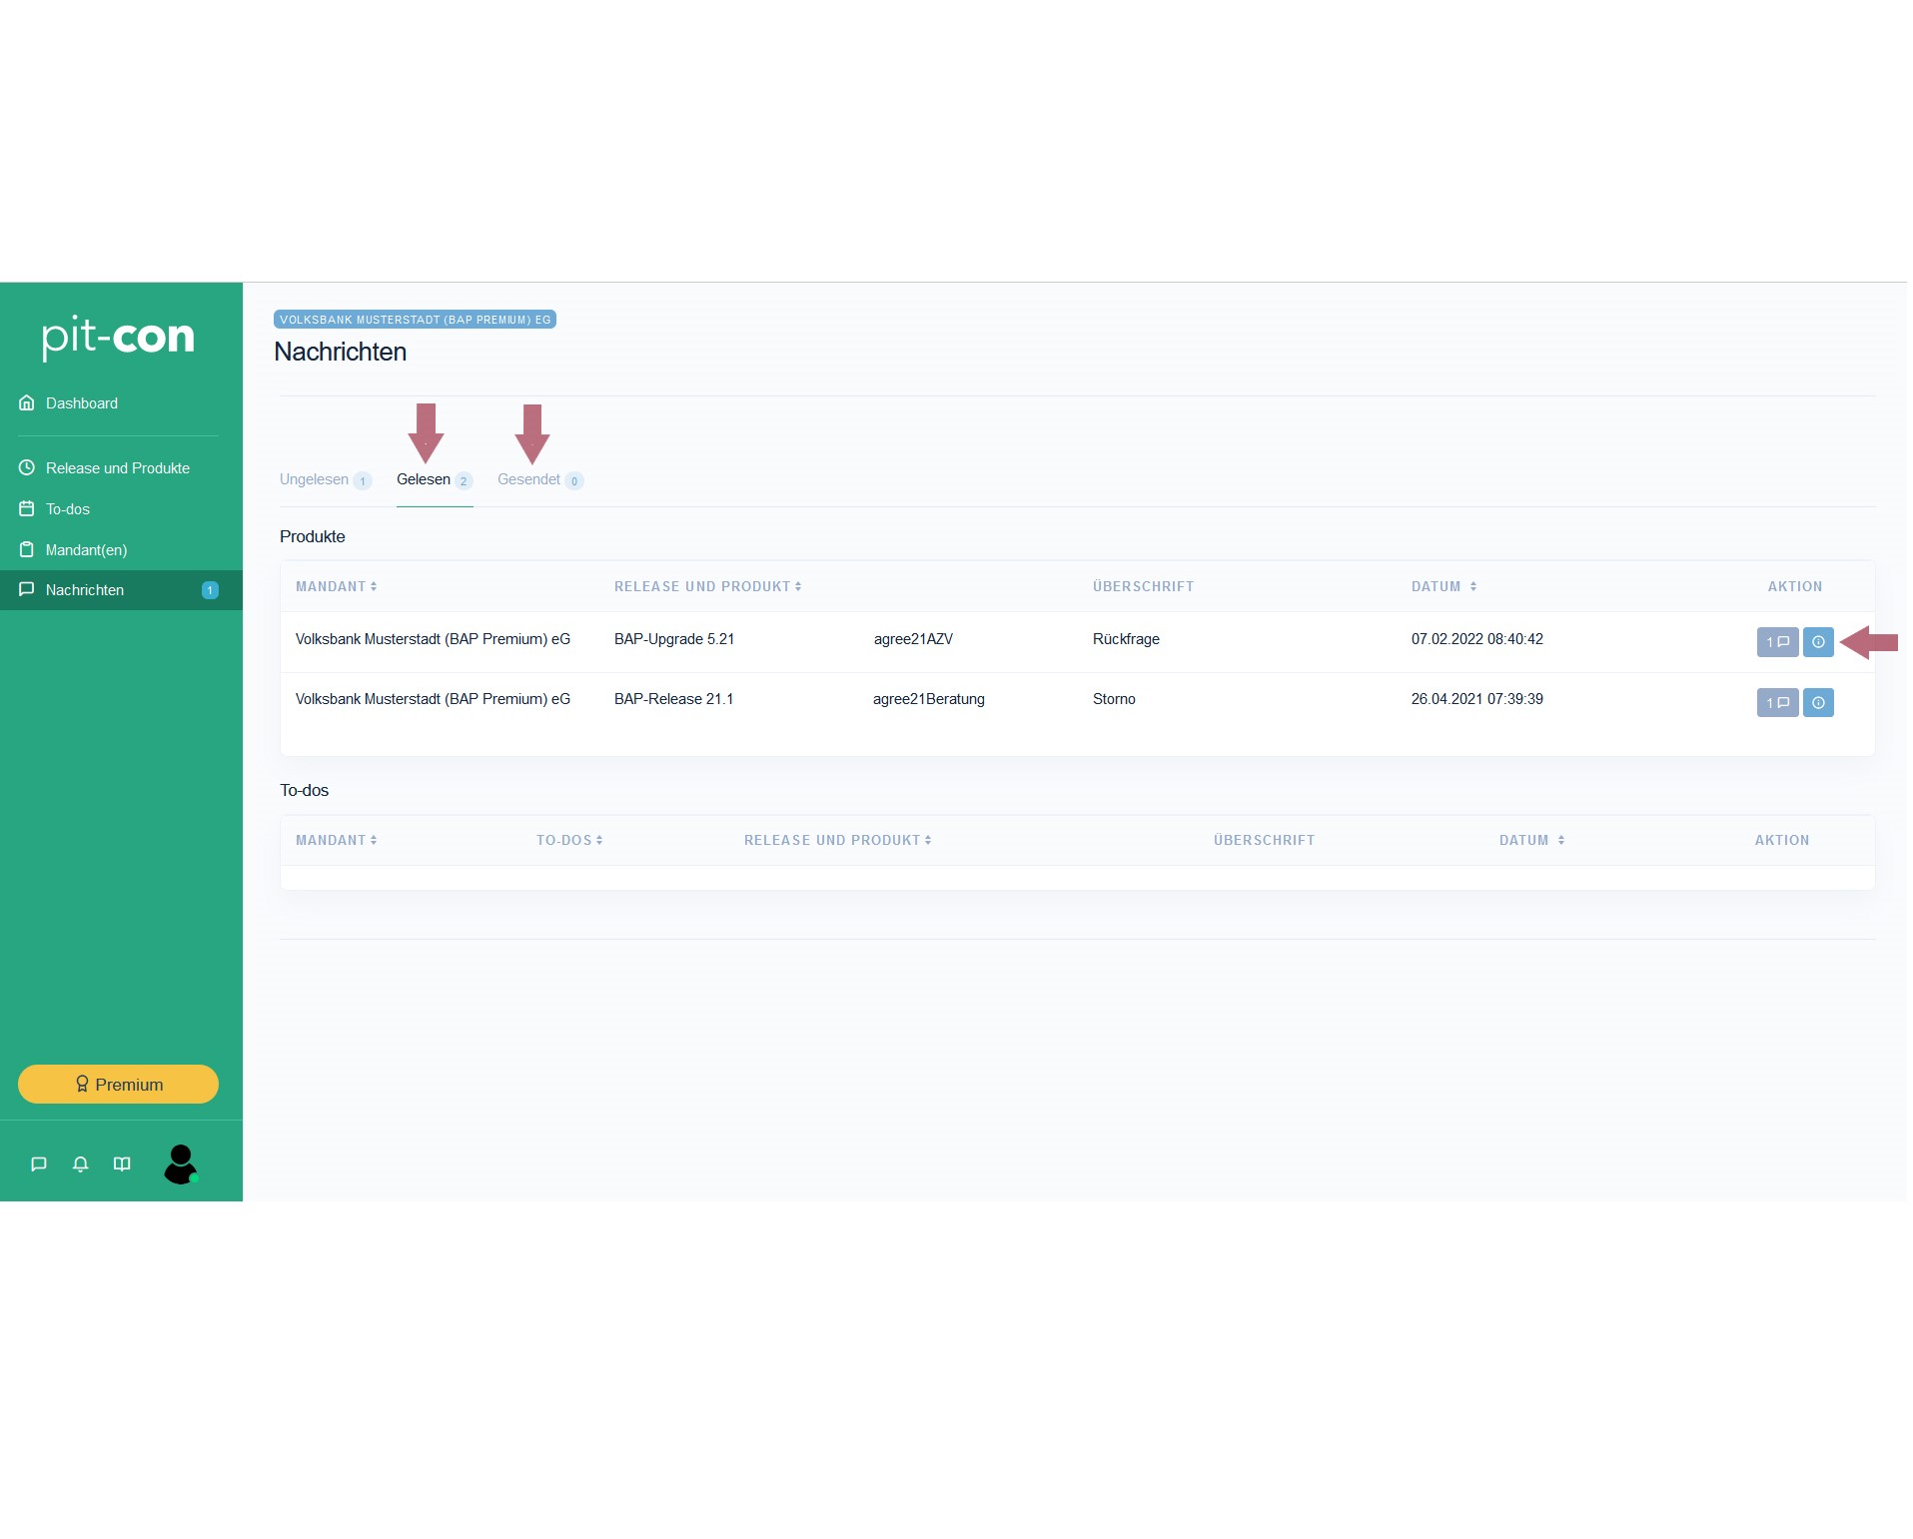This screenshot has width=1913, height=1539.
Task: Open message thread for Rückfrage row
Action: [1778, 642]
